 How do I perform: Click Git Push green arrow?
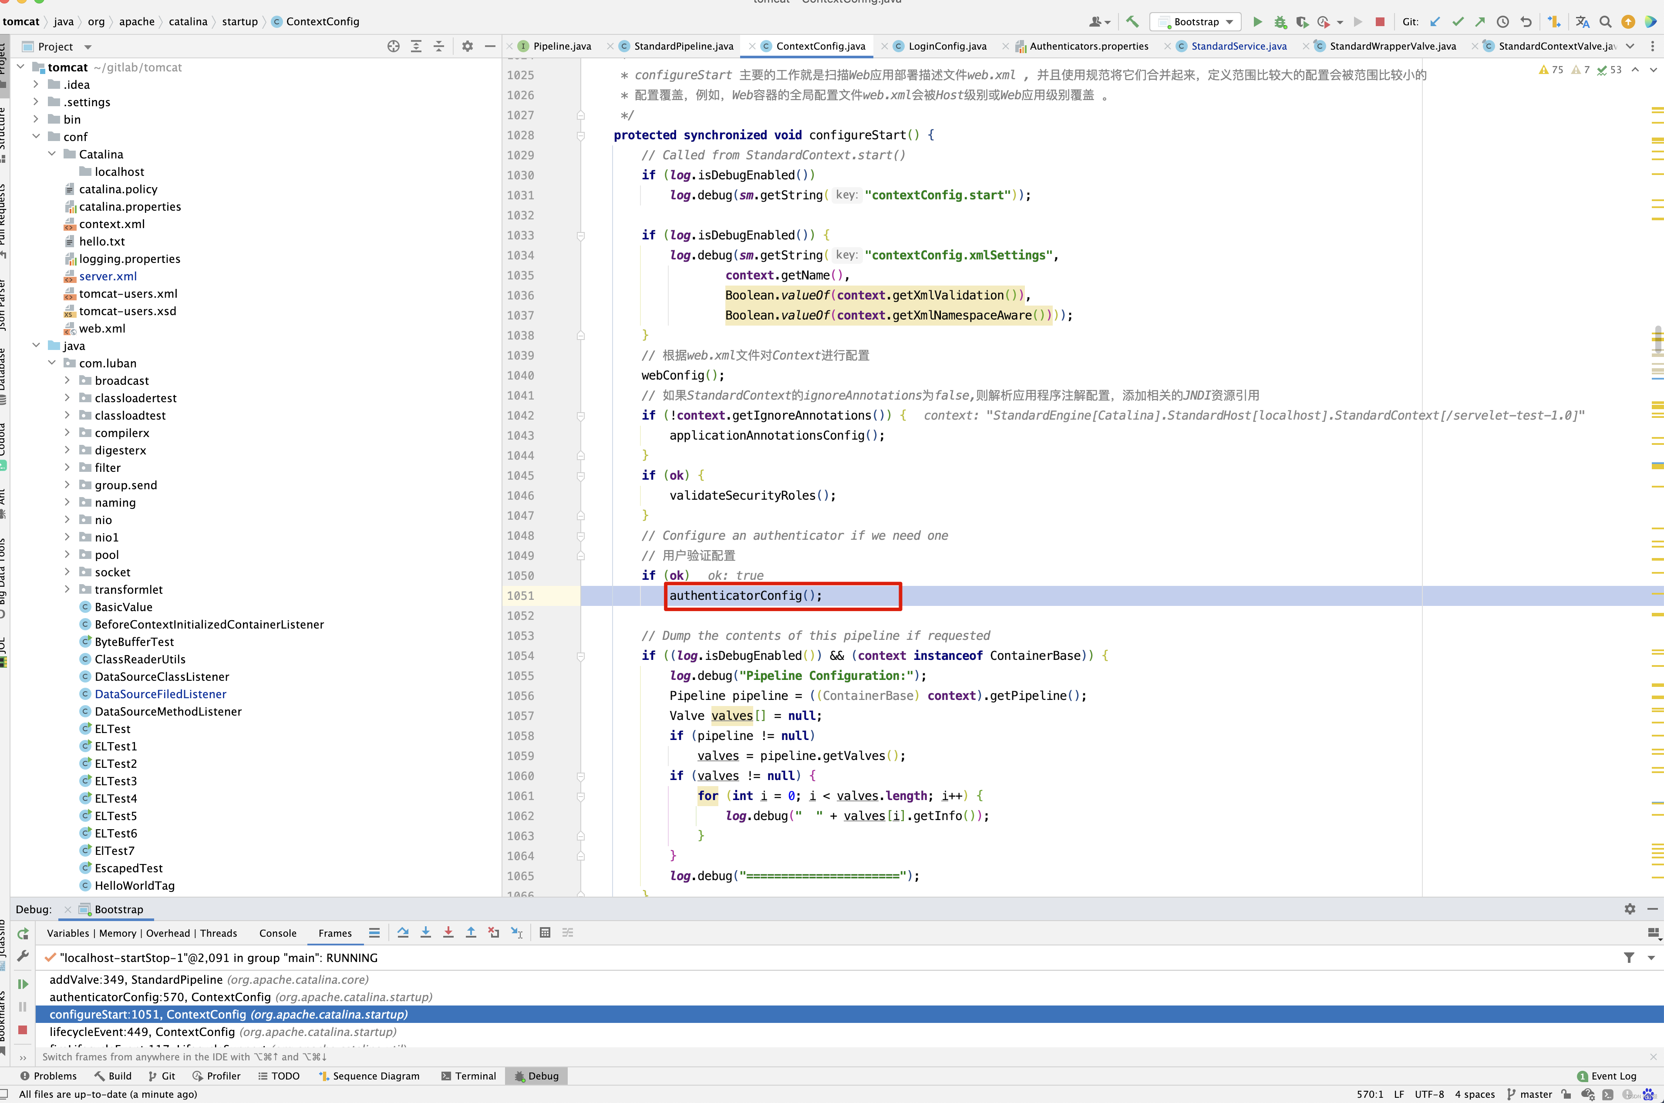click(x=1480, y=22)
